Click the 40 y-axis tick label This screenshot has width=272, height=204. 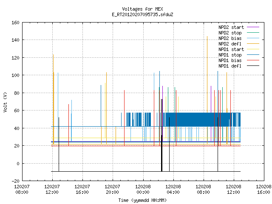(x=17, y=128)
